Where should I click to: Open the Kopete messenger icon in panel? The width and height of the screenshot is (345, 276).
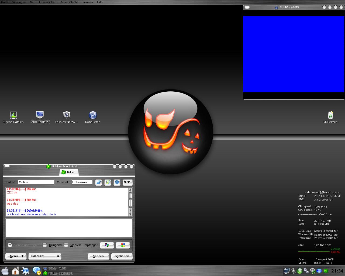pyautogui.click(x=37, y=271)
